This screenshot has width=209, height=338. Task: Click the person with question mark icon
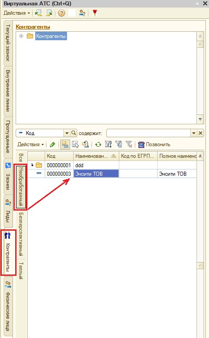[x=82, y=13]
